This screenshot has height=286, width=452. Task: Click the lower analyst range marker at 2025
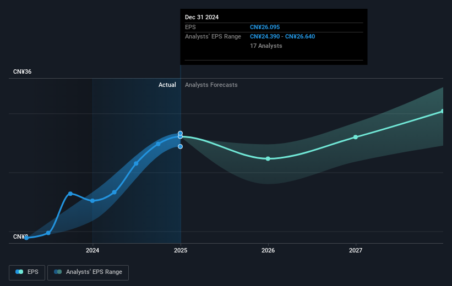(180, 147)
